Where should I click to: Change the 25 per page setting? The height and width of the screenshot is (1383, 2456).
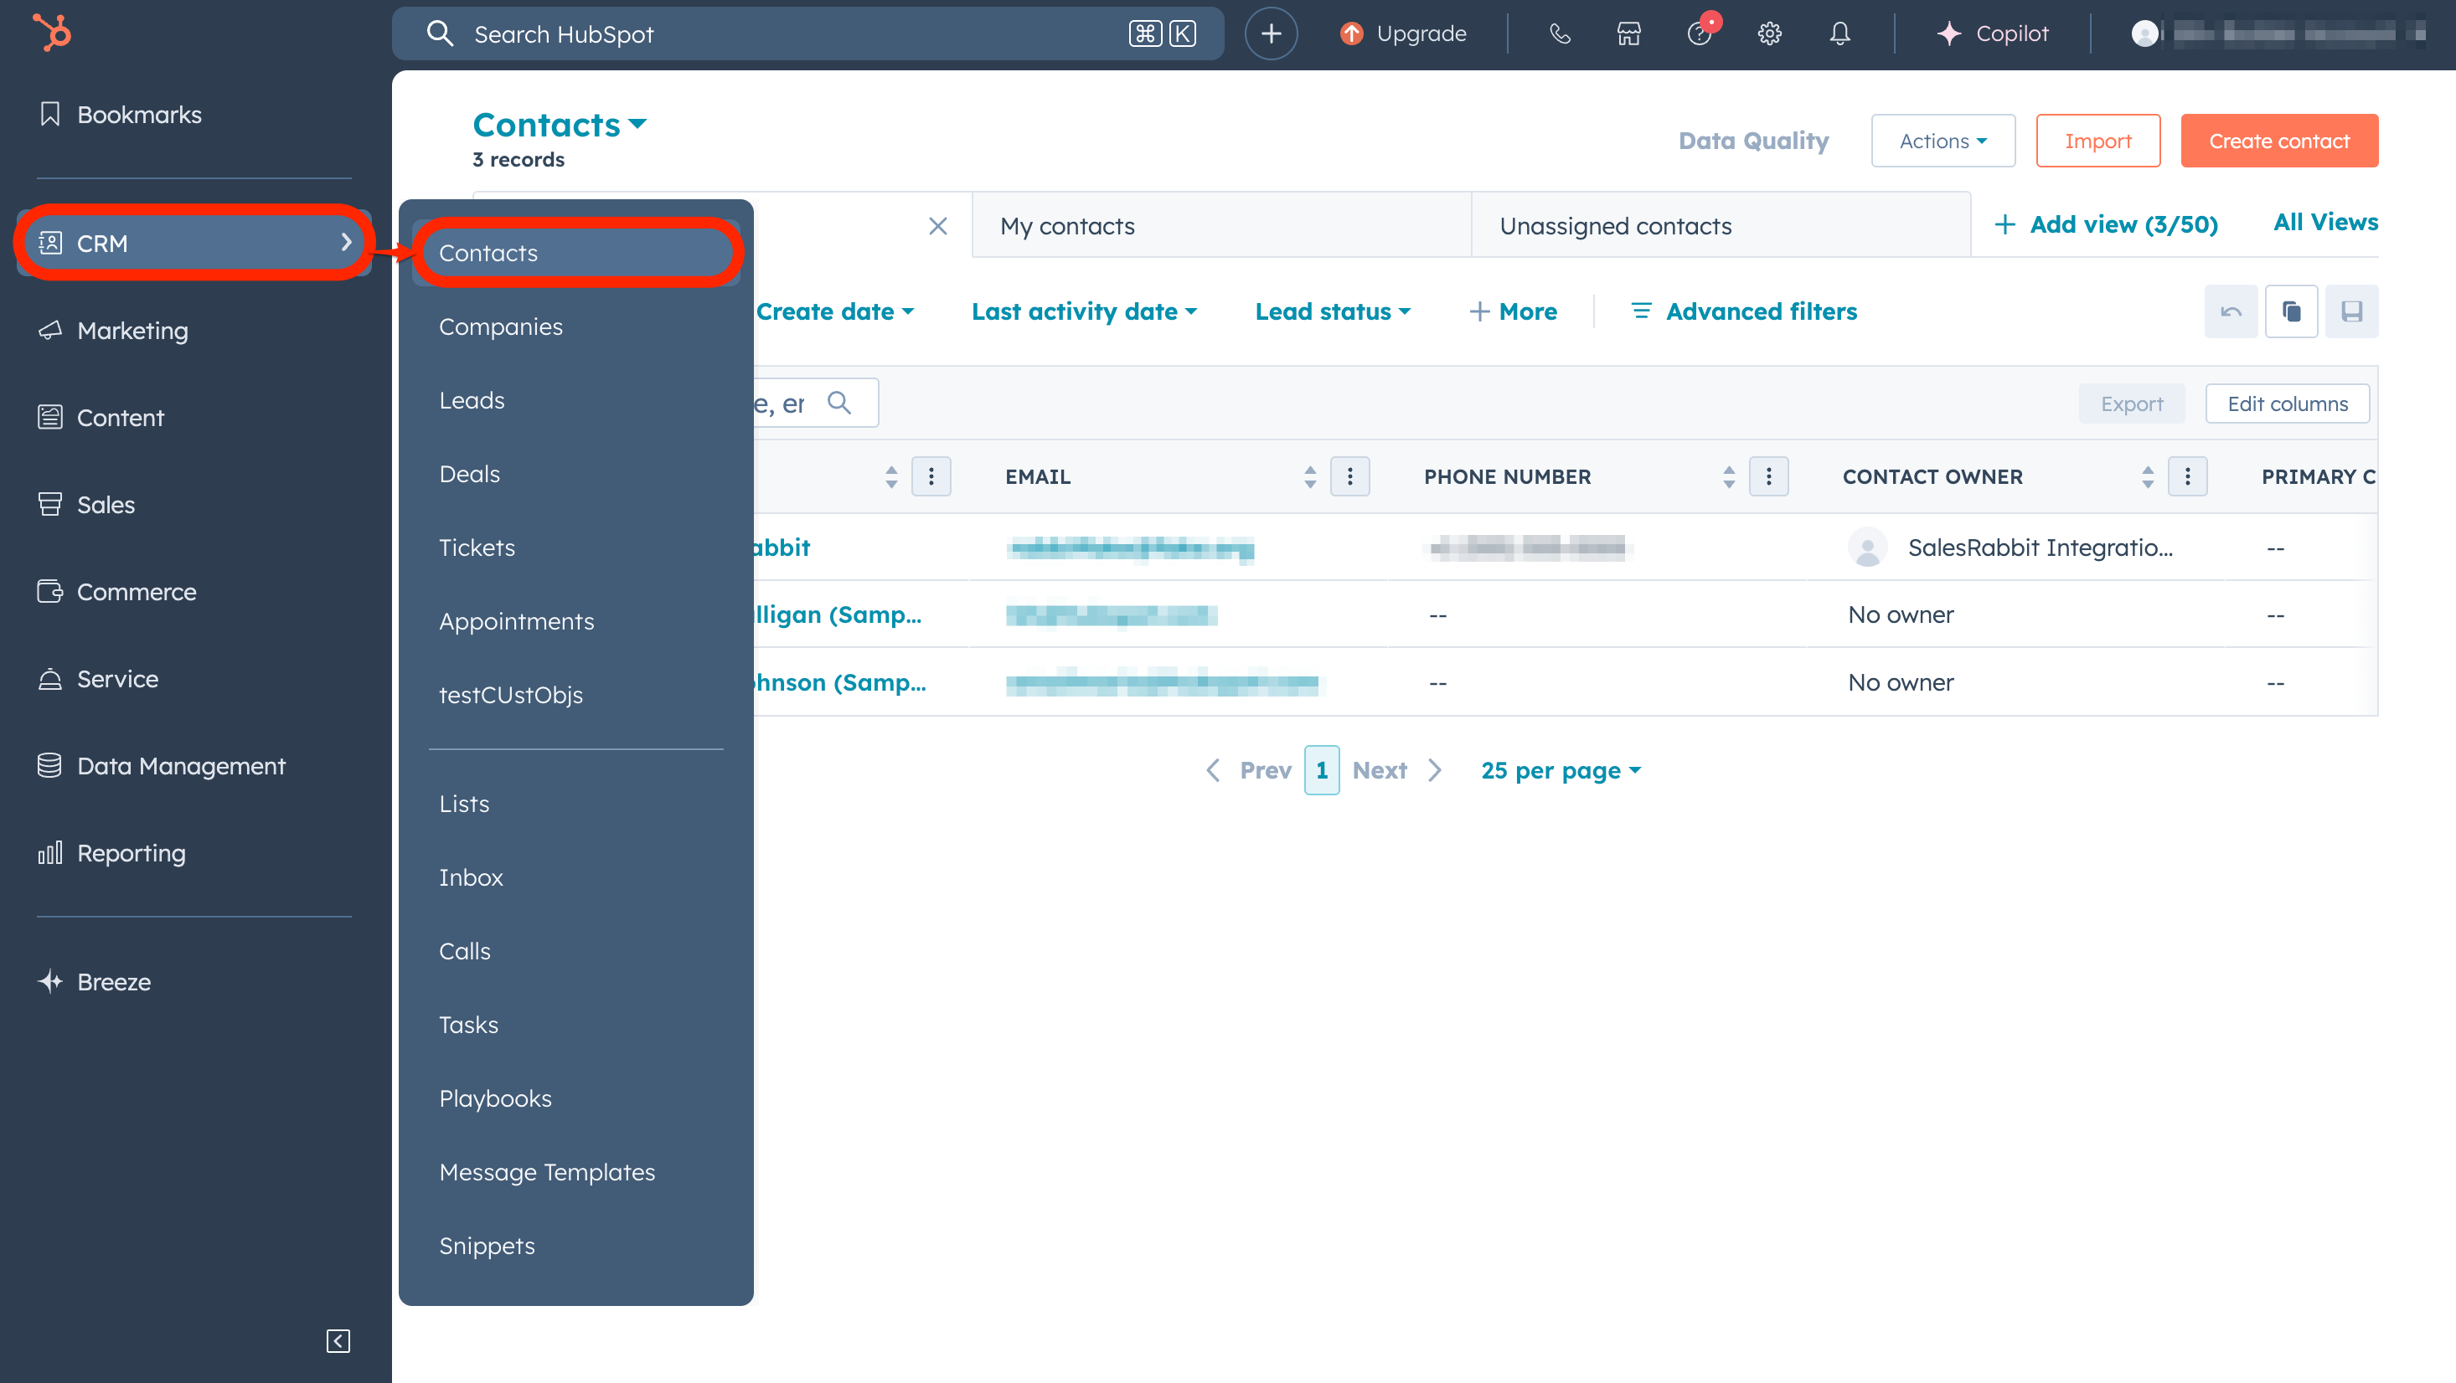click(1561, 770)
